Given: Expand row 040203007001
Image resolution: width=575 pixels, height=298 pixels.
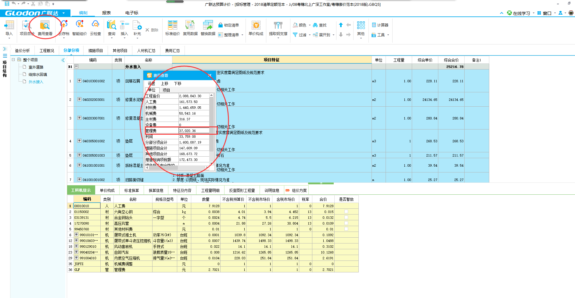Looking at the screenshot, I should pyautogui.click(x=79, y=118).
